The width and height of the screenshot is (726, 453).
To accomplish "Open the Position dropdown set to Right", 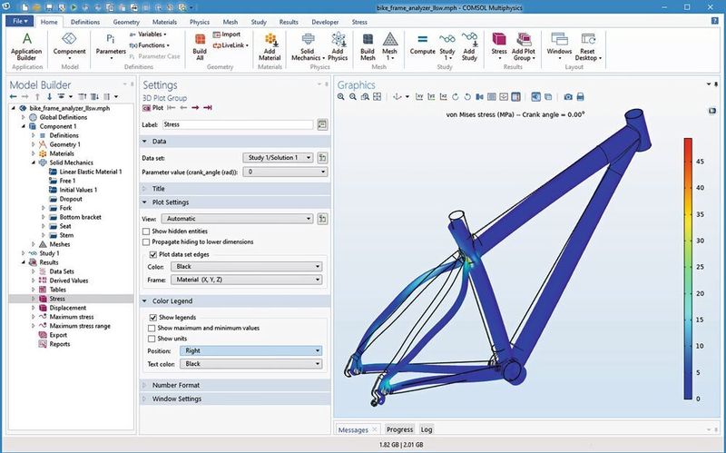I will point(250,350).
